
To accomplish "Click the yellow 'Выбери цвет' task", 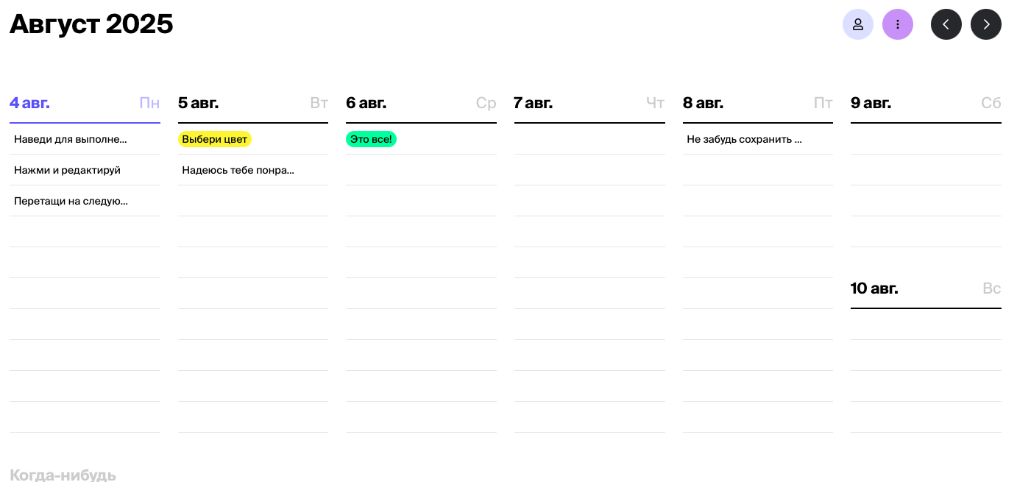I will click(x=214, y=139).
